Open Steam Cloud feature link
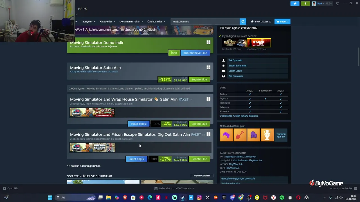Screen dimensions: 360x202 pos(235,71)
